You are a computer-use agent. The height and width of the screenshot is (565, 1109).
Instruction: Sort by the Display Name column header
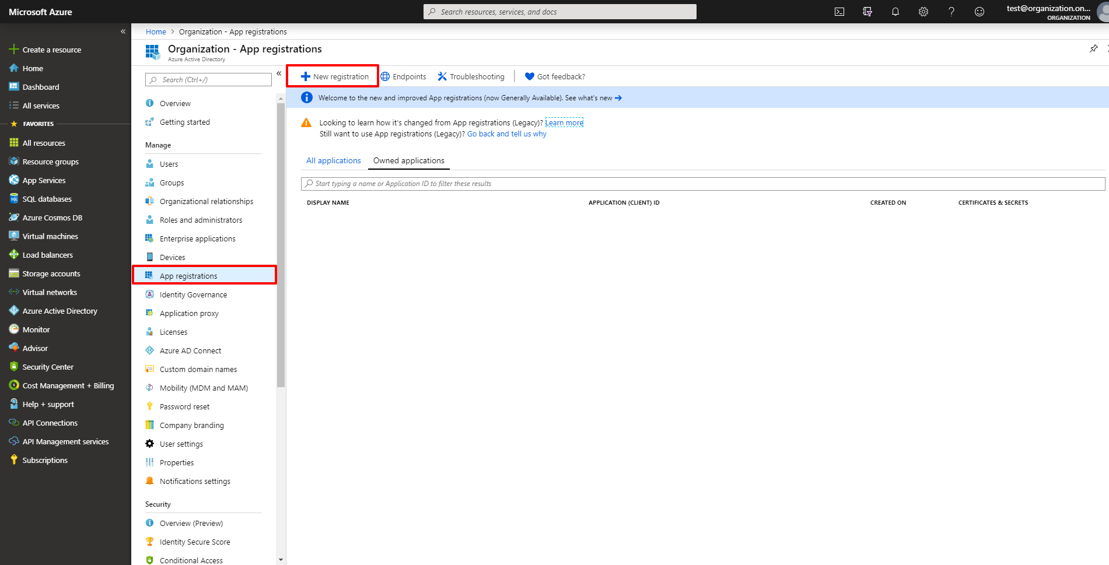coord(328,203)
